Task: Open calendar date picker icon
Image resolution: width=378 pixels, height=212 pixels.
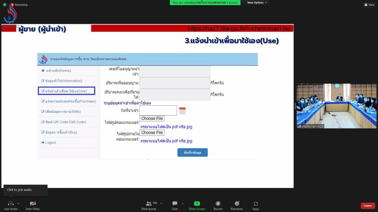Action: pos(182,110)
